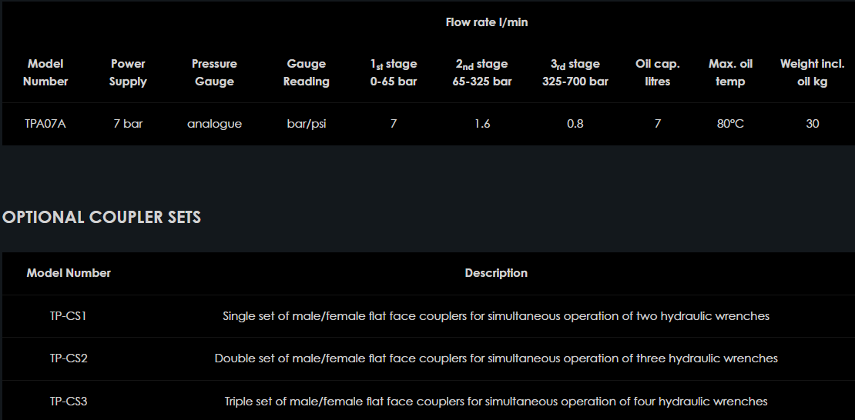Select the Pressure Gauge column header
Screen dimensions: 855x420
pos(214,72)
